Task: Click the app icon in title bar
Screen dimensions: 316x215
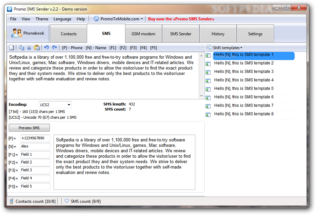Action: click(x=9, y=9)
